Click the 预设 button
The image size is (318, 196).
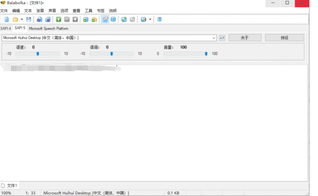[x=285, y=38]
